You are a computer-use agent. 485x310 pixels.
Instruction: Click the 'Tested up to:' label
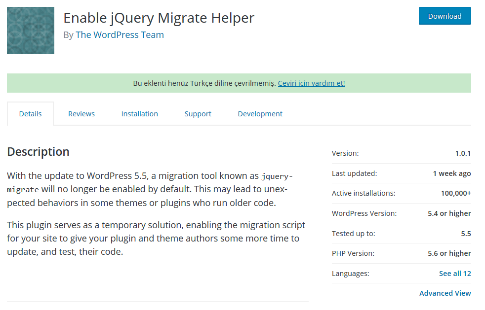354,234
